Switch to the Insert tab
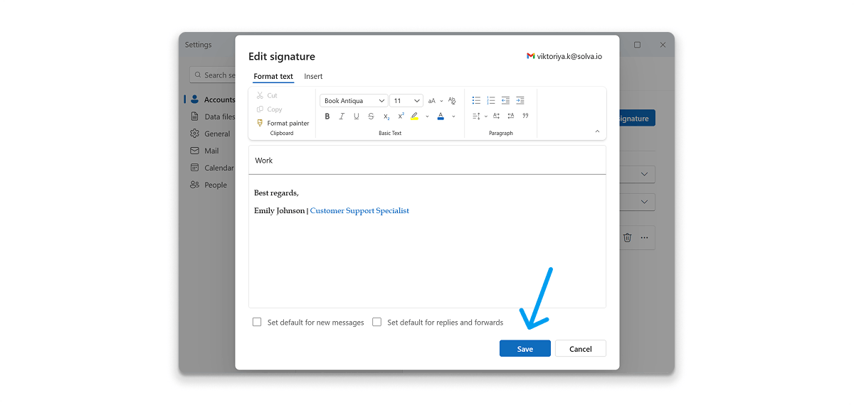Image resolution: width=854 pixels, height=405 pixels. [x=313, y=76]
